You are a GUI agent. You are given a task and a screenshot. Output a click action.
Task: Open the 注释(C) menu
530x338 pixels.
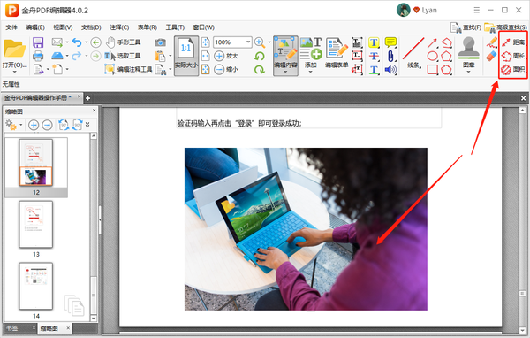coord(119,27)
